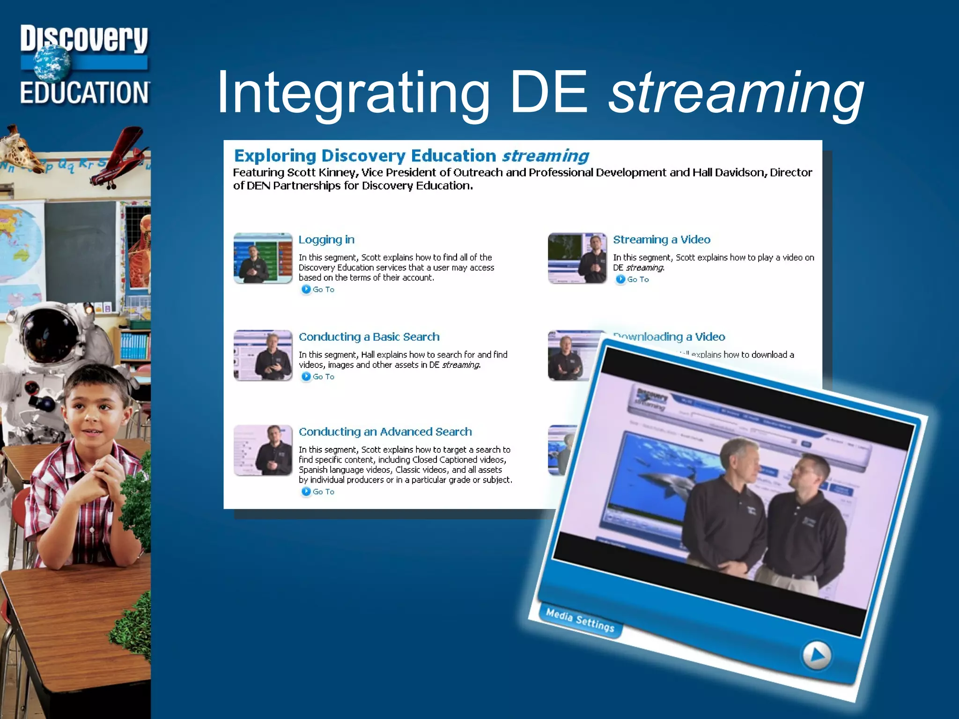
Task: Click the Logging in segment description paragraph
Action: tap(397, 267)
